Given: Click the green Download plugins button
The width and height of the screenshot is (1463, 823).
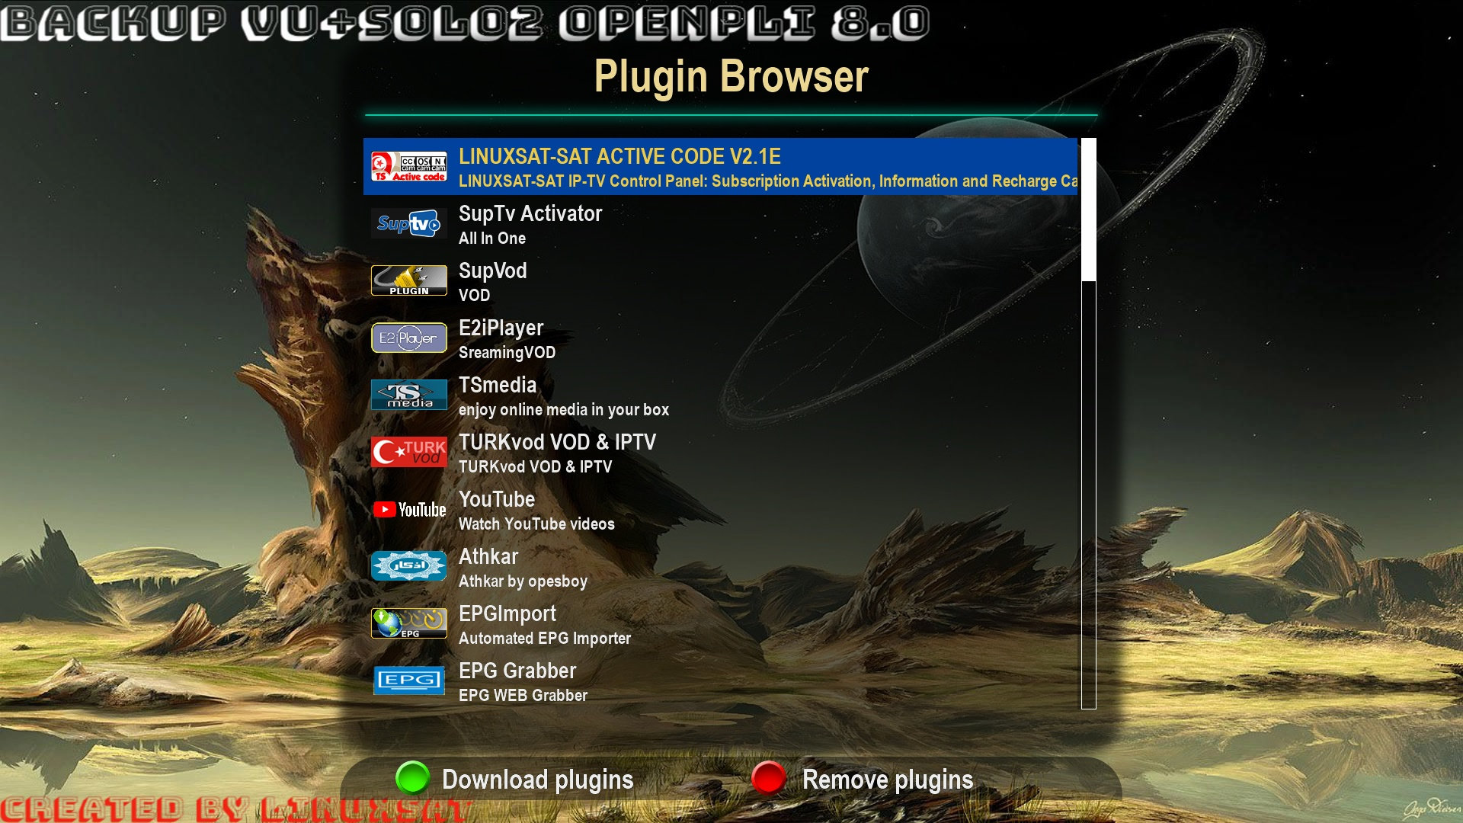Looking at the screenshot, I should 412,778.
